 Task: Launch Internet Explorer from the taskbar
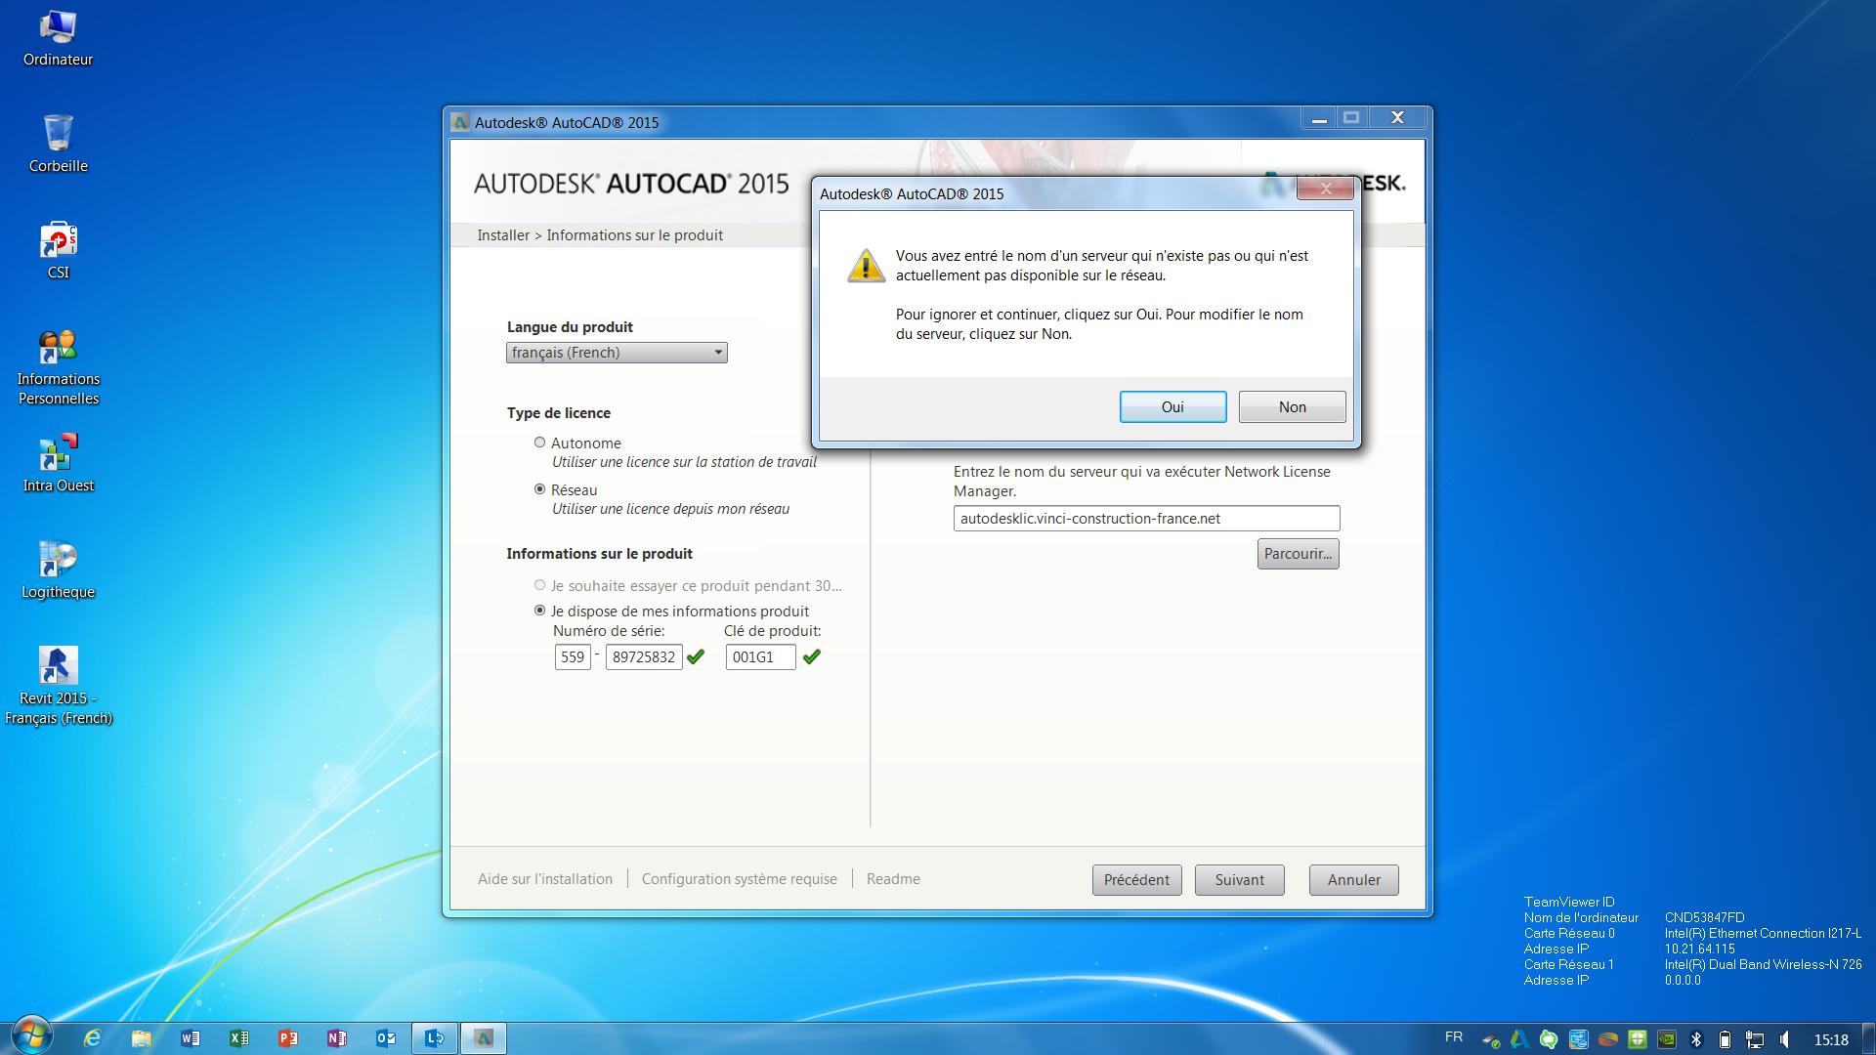pyautogui.click(x=93, y=1038)
